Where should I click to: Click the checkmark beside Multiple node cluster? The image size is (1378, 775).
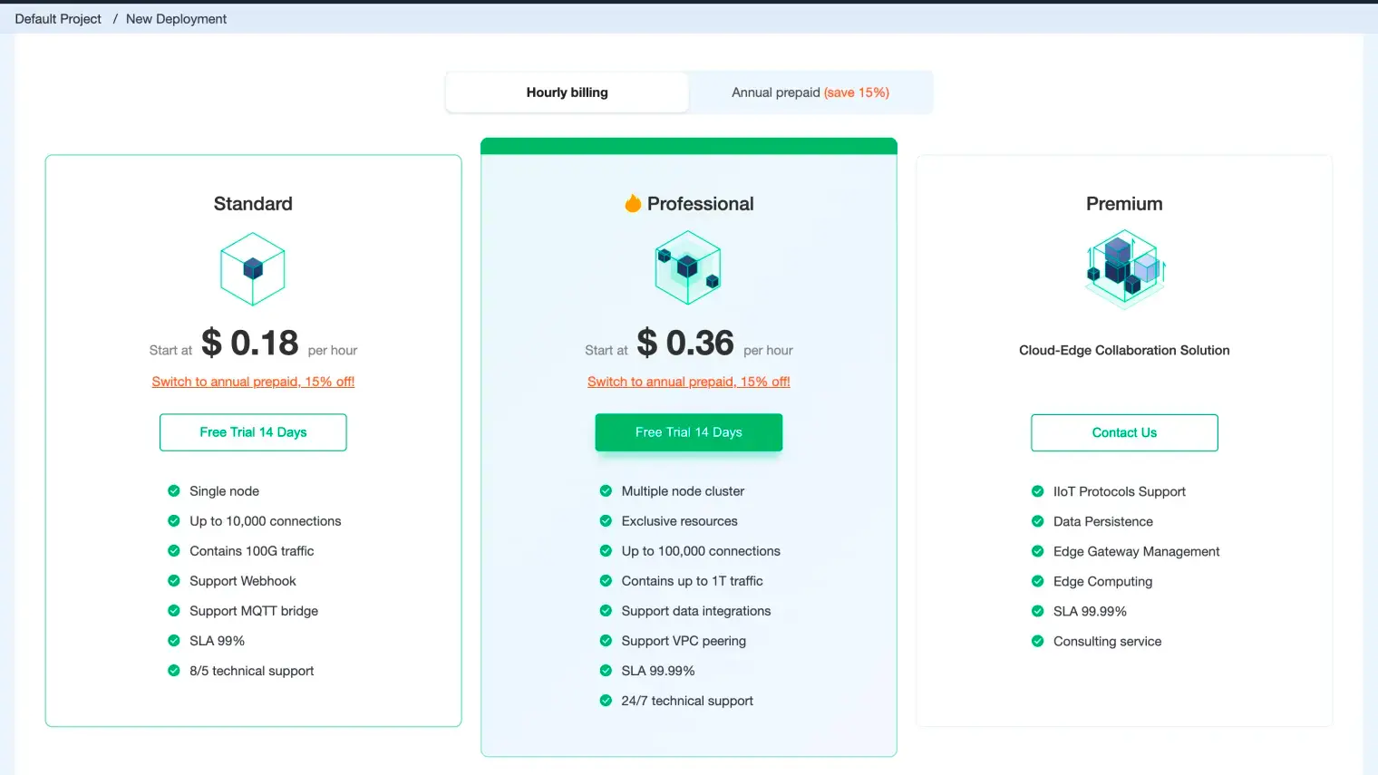click(606, 491)
